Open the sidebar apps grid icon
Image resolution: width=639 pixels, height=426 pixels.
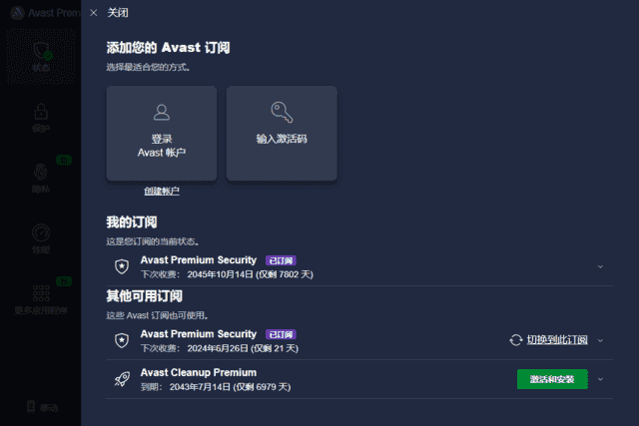[41, 292]
